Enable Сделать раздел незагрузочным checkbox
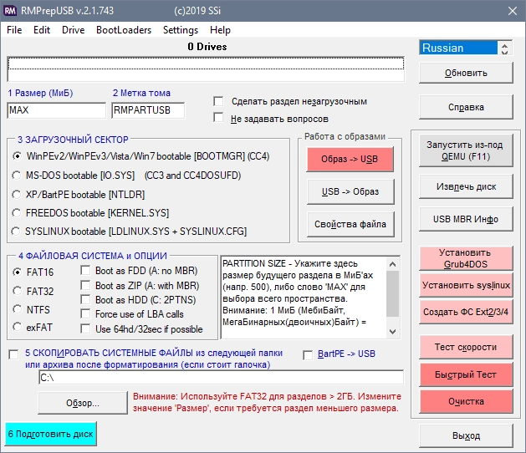 point(218,101)
